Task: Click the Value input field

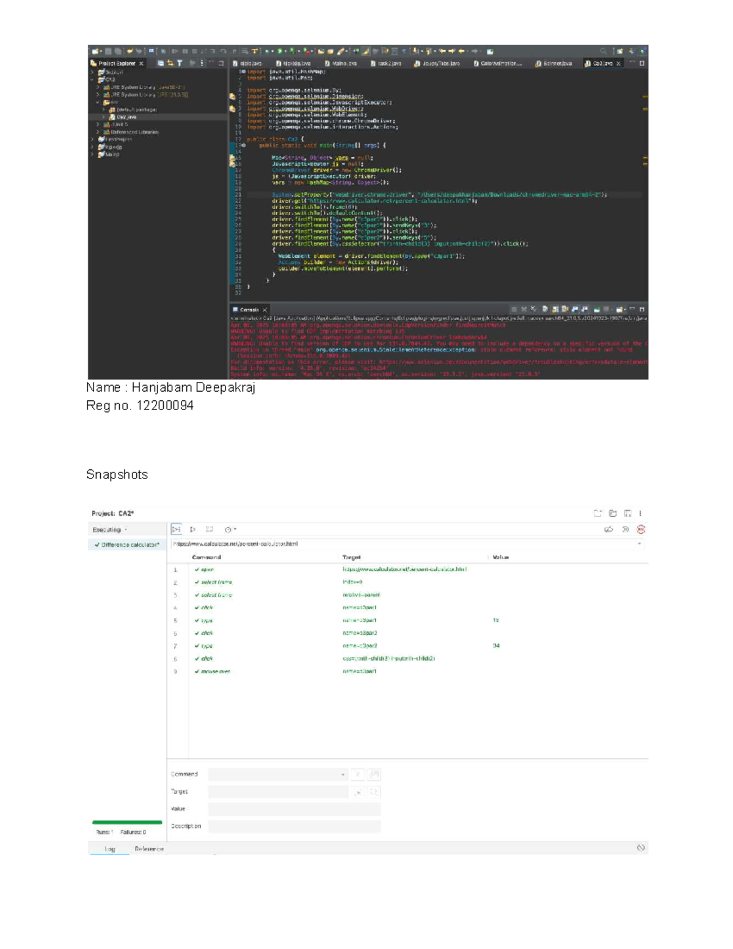Action: point(294,809)
